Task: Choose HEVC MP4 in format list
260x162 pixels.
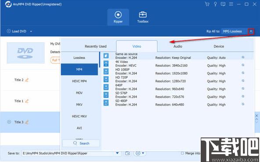Action: point(79,81)
